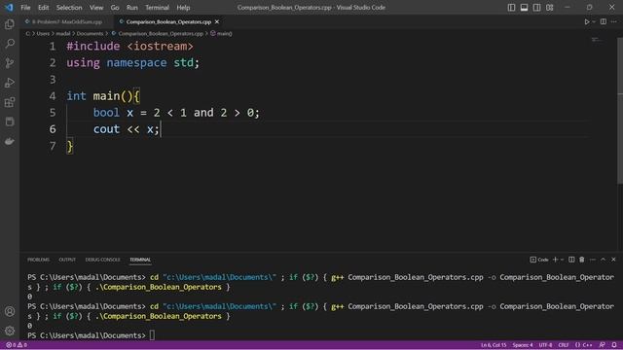
Task: Click Ln 6, Col 15 status item
Action: [494, 345]
